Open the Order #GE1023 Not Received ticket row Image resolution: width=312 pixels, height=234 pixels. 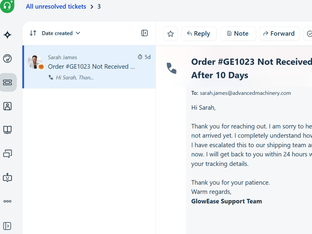pyautogui.click(x=89, y=67)
